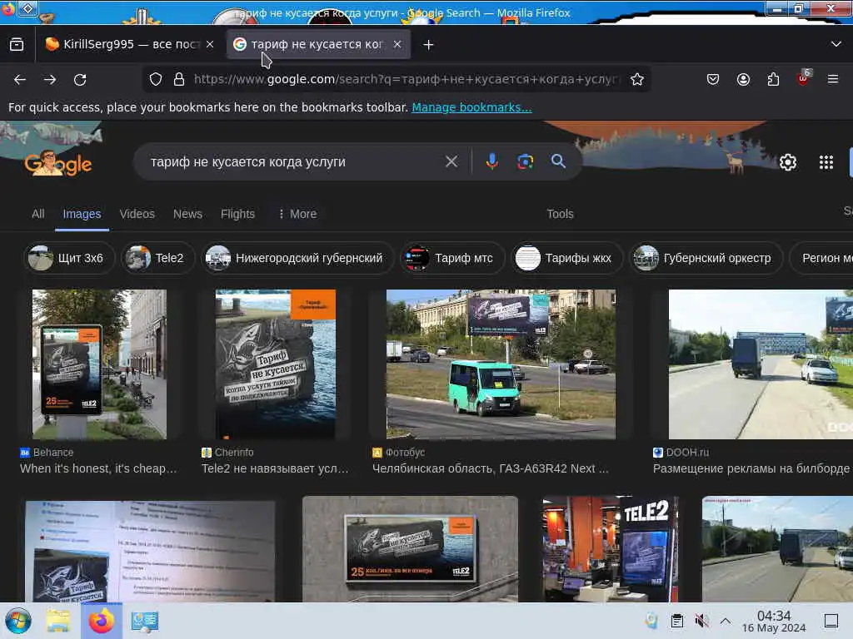853x639 pixels.
Task: Select the Губернский оркестр filter chip
Action: [x=706, y=258]
